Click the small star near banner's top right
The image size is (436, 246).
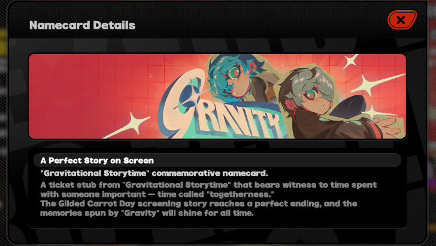(350, 61)
